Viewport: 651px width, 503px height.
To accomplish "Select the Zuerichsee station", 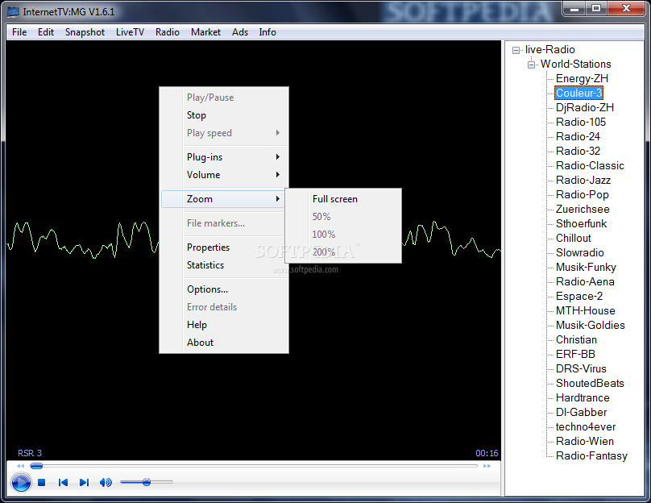I will point(583,210).
